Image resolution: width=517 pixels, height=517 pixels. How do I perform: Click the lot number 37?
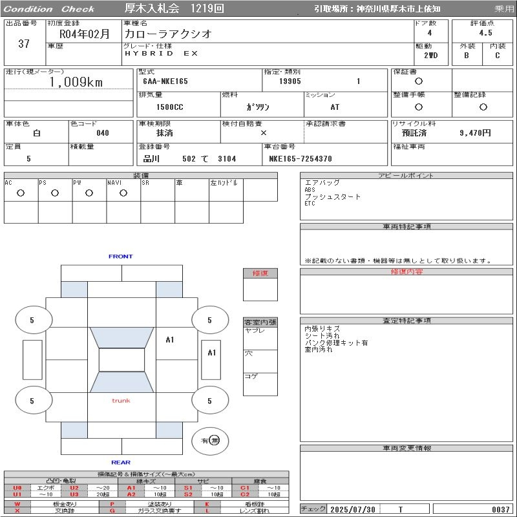pyautogui.click(x=24, y=43)
